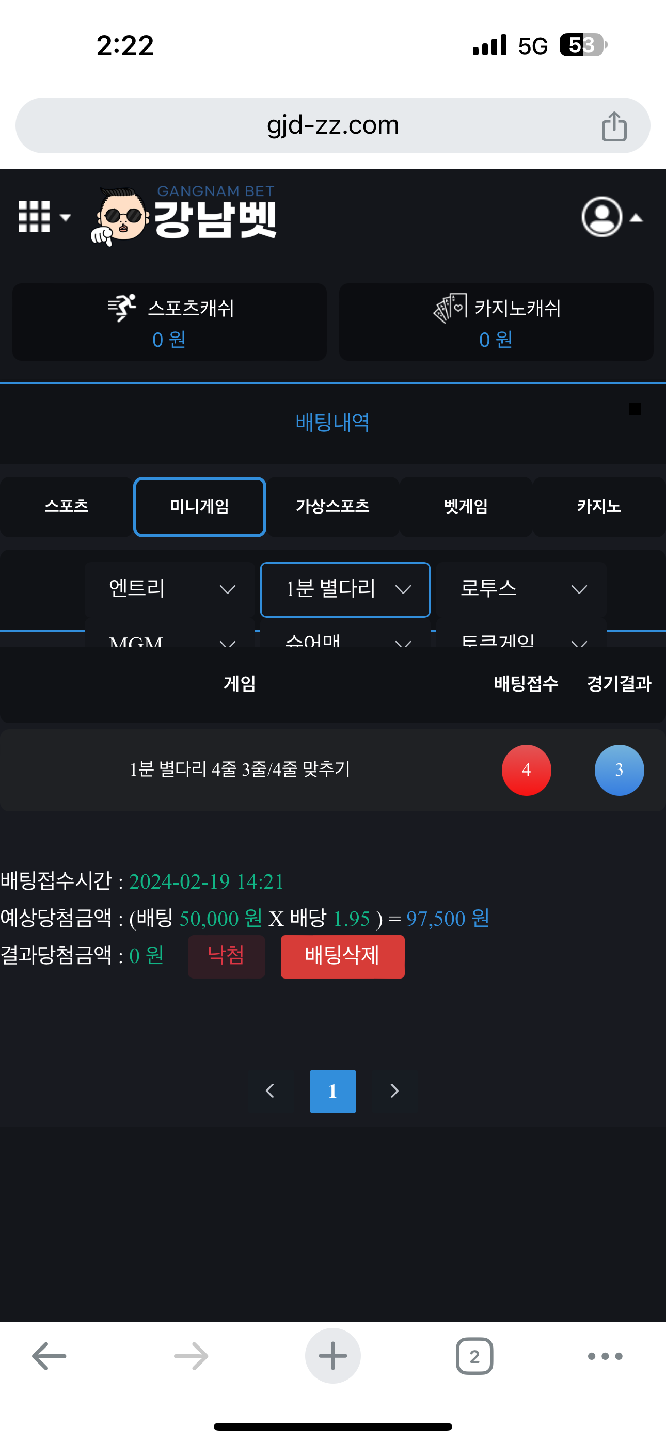Go back with browser back arrow

click(x=50, y=1356)
